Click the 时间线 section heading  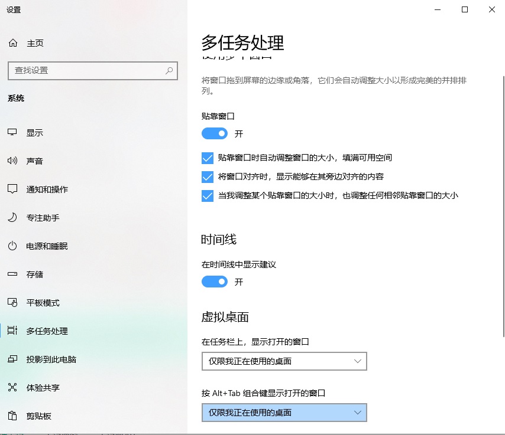[219, 240]
